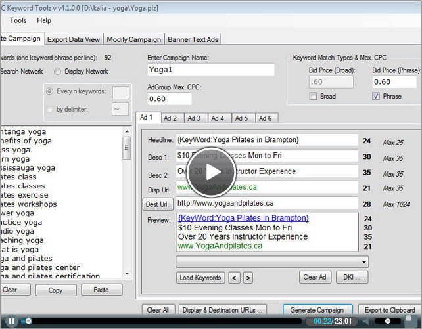422x329 pixels.
Task: Choose the by delimiter option
Action: click(x=49, y=110)
